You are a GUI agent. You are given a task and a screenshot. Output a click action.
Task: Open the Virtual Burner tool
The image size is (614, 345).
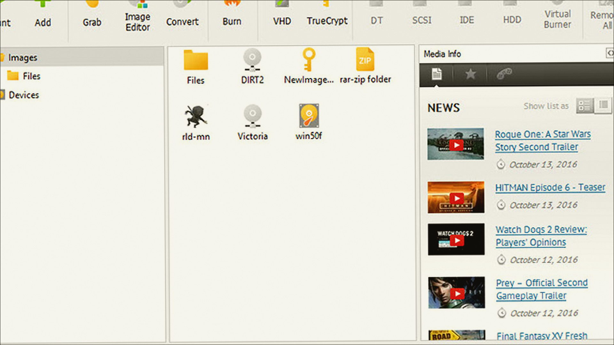coord(557,15)
